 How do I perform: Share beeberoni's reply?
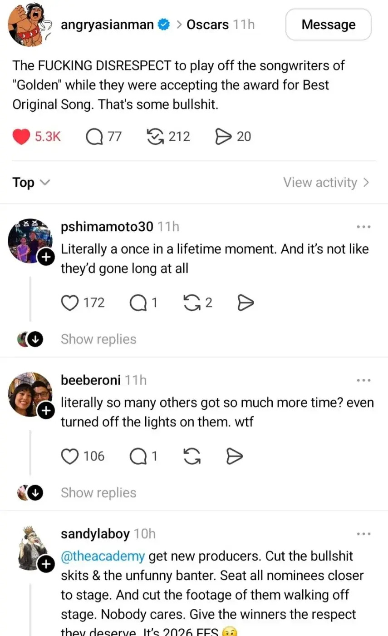pos(235,456)
